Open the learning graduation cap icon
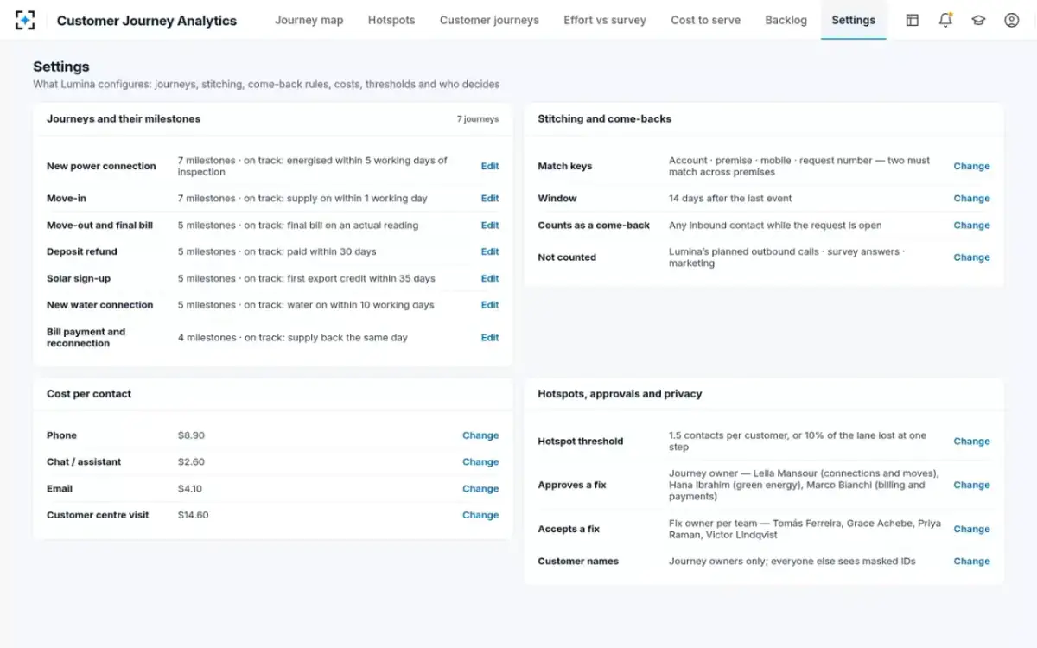The image size is (1037, 648). click(978, 20)
